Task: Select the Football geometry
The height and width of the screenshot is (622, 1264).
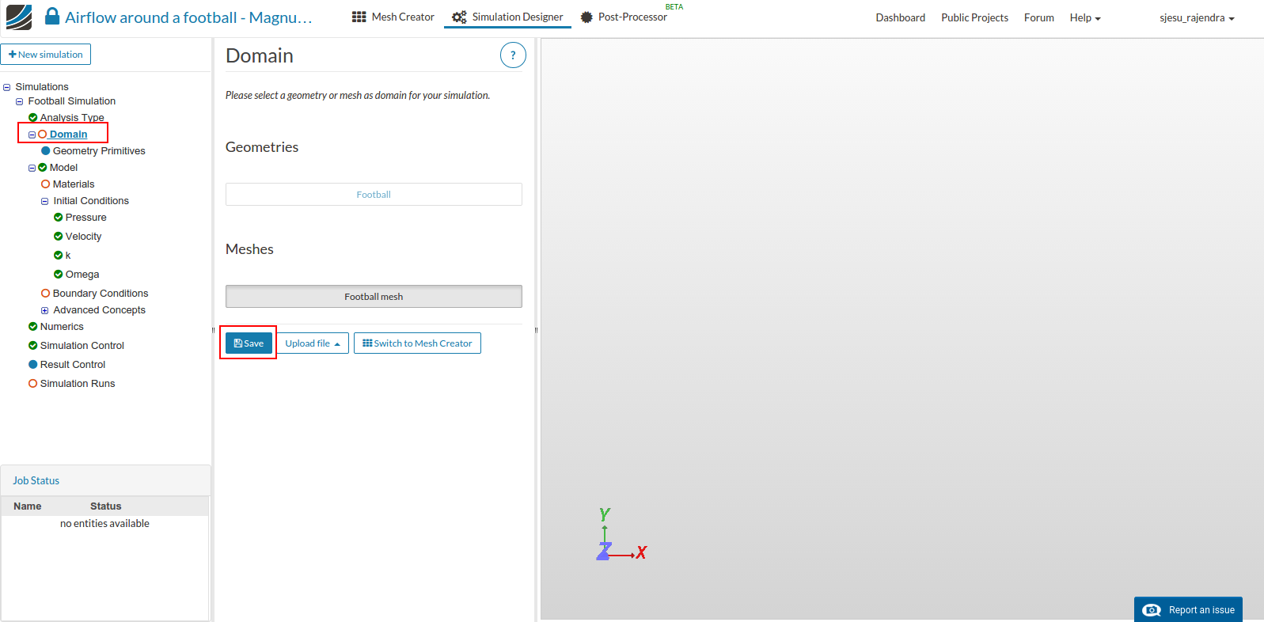Action: point(374,195)
